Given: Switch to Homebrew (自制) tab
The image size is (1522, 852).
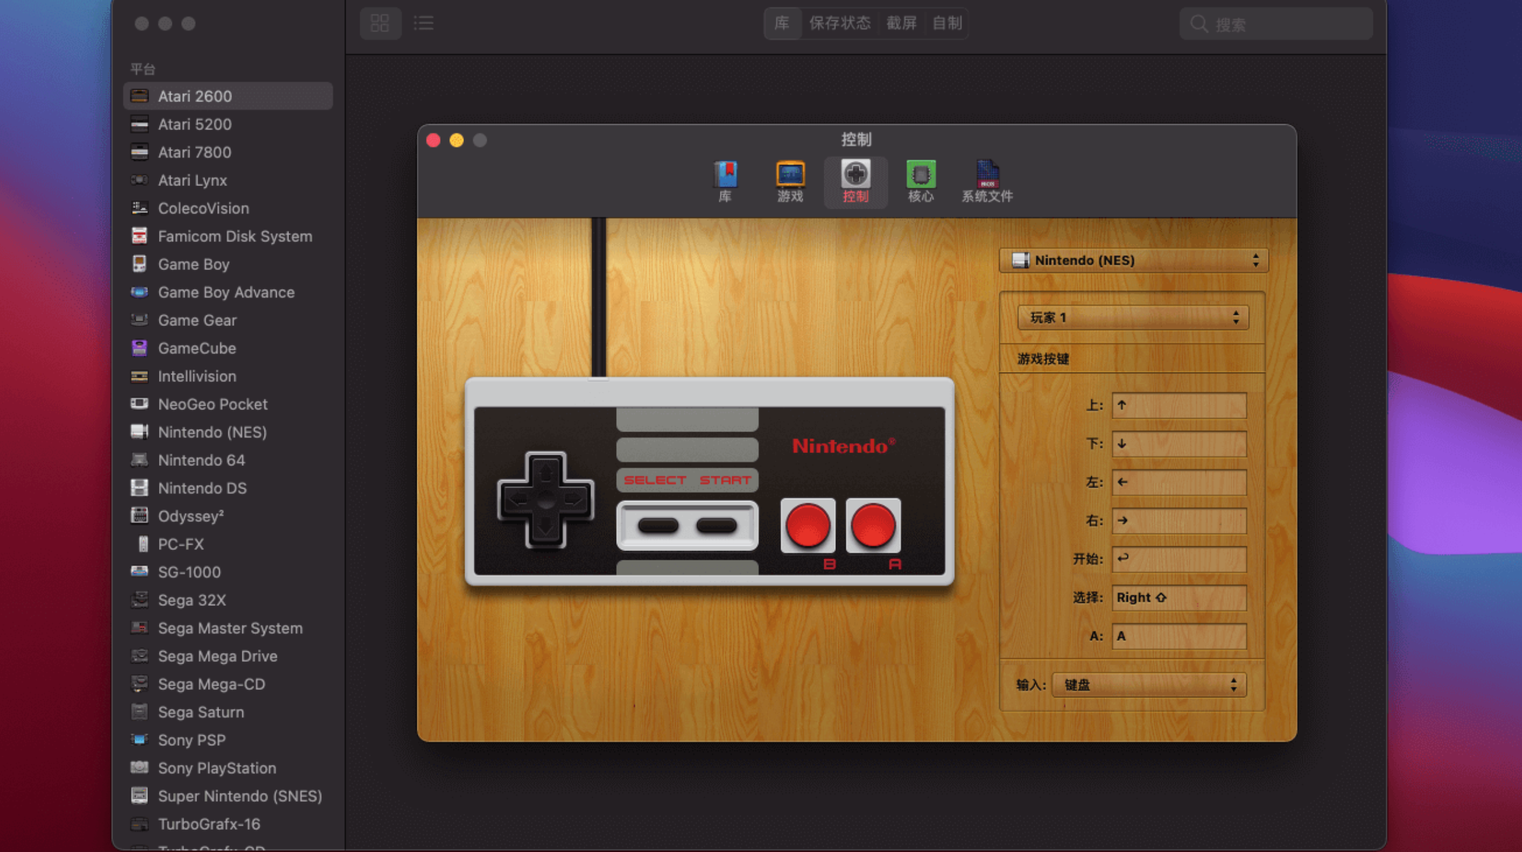Looking at the screenshot, I should [946, 23].
